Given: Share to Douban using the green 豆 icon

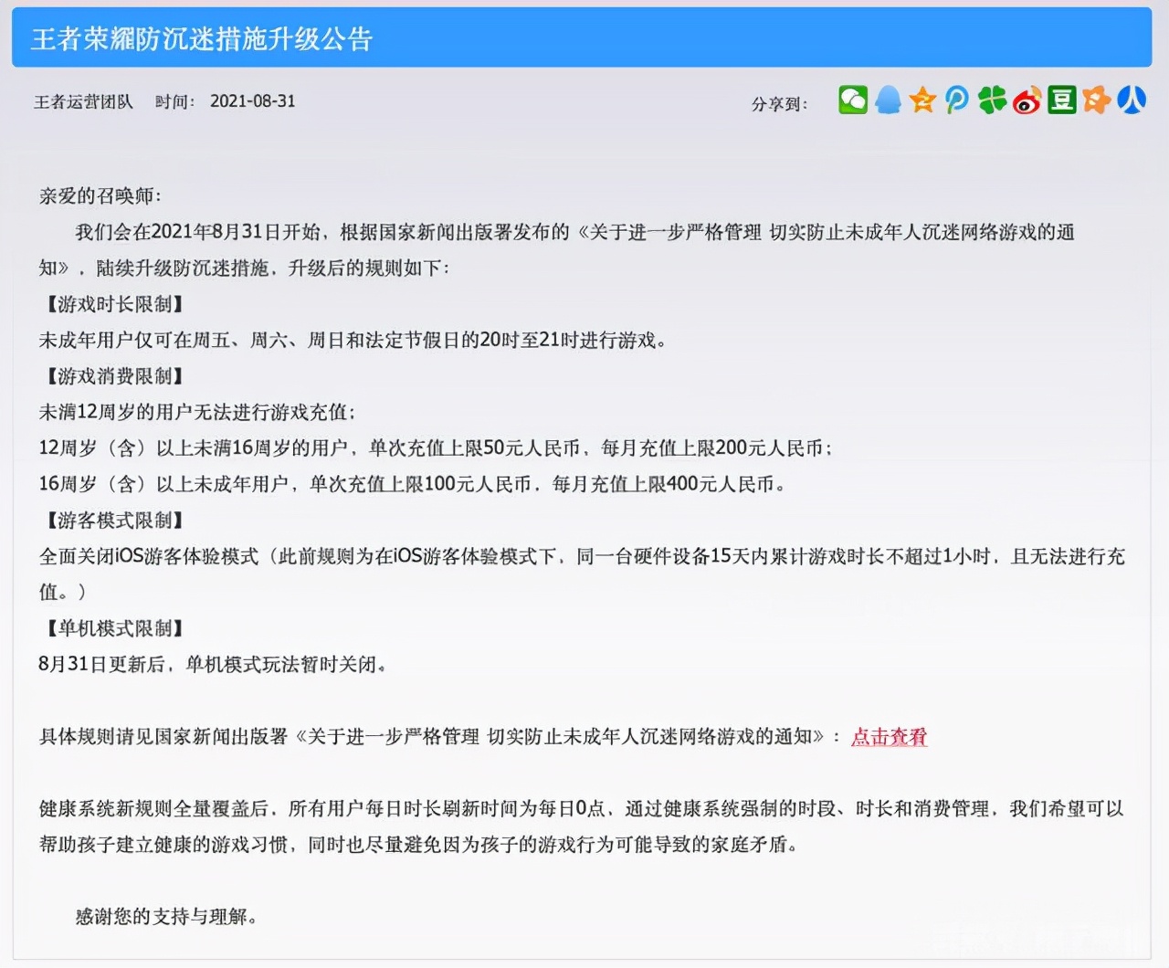Looking at the screenshot, I should click(x=1061, y=100).
